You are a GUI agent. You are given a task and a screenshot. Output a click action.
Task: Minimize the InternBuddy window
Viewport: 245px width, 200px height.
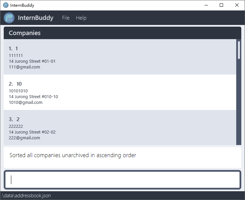pos(206,5)
